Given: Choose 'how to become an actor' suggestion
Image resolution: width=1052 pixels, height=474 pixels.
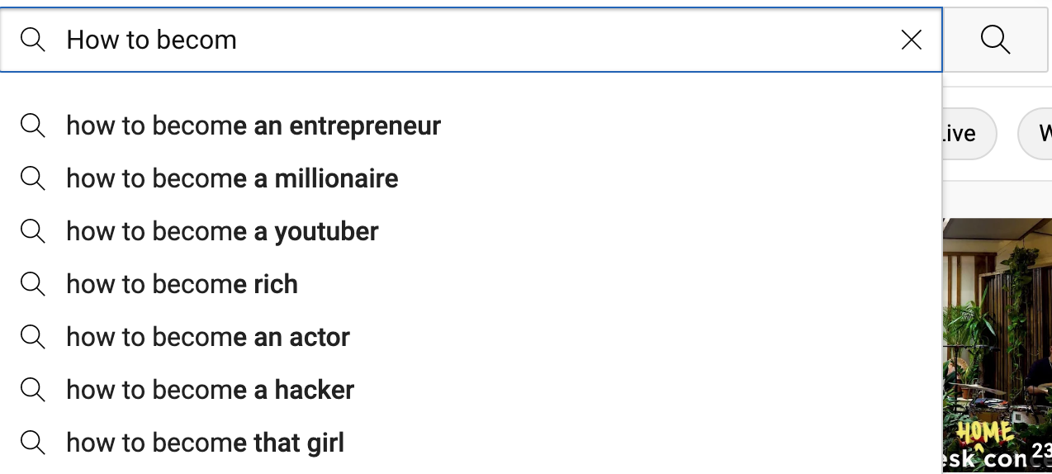Looking at the screenshot, I should pyautogui.click(x=208, y=337).
